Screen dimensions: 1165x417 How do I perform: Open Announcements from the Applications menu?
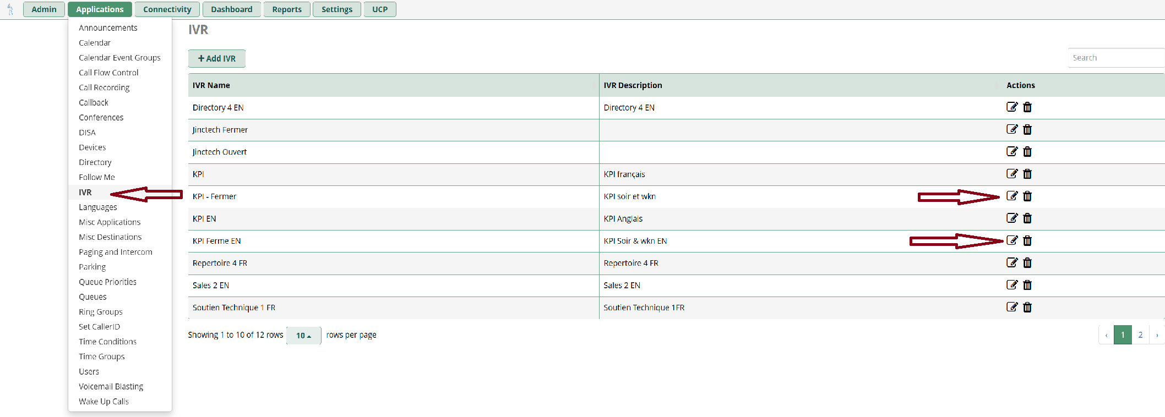pos(108,28)
